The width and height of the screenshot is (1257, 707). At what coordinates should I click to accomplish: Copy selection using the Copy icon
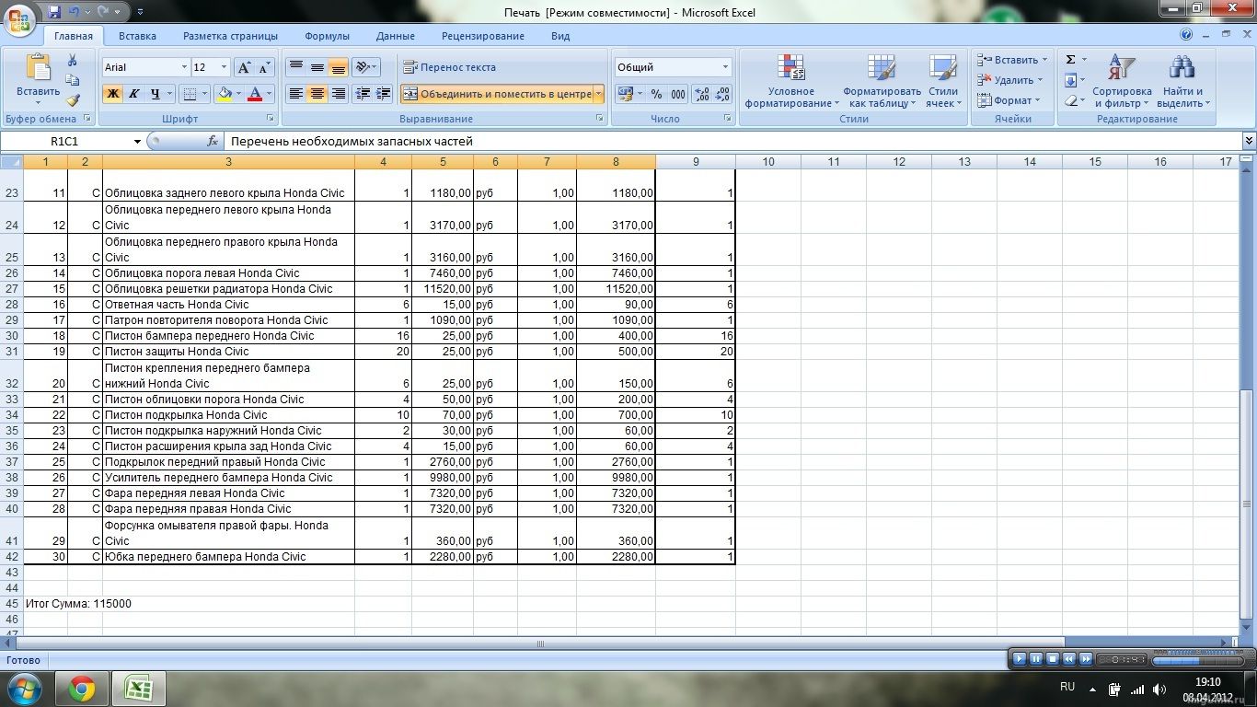(x=73, y=80)
